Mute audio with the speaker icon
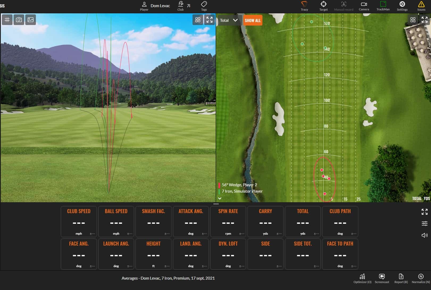 (x=425, y=235)
